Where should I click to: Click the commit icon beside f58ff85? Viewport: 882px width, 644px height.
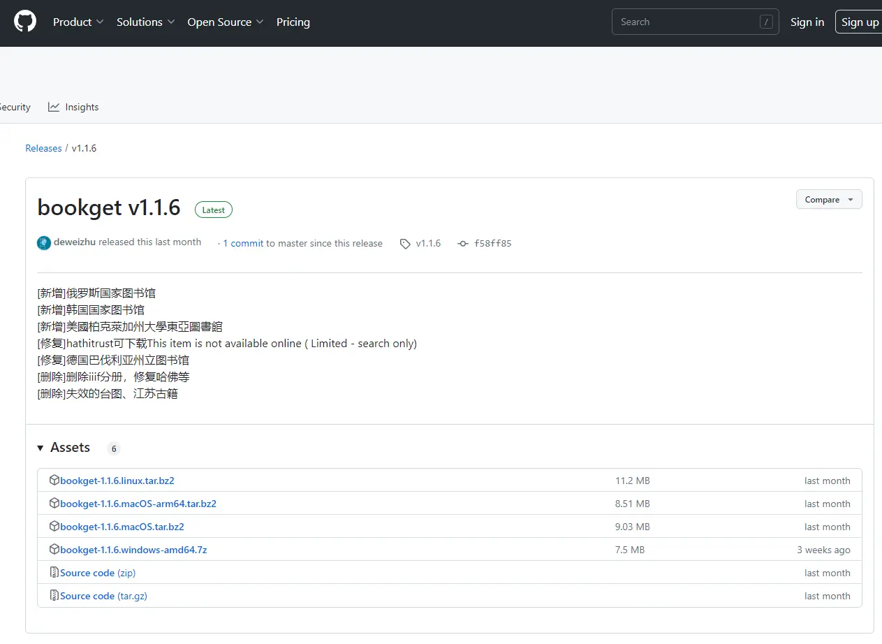[x=462, y=244]
